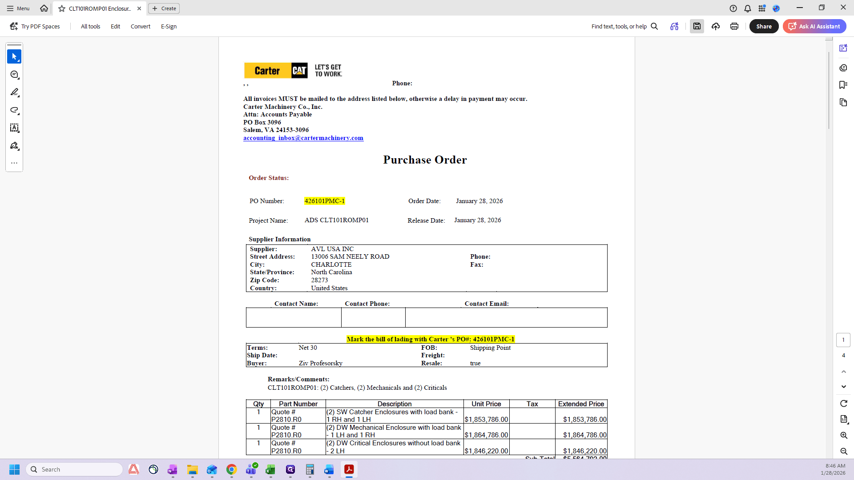Zoom in on the document
The width and height of the screenshot is (854, 480).
coord(843,436)
